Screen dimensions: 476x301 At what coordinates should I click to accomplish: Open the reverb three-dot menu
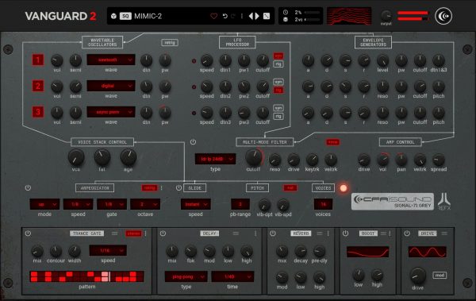328,233
